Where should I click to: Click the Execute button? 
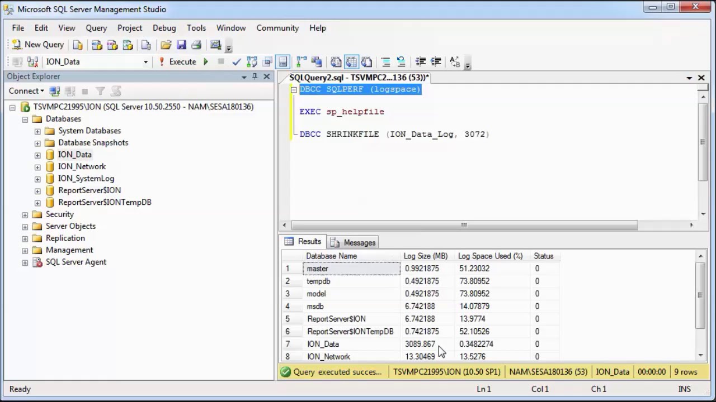(x=177, y=62)
